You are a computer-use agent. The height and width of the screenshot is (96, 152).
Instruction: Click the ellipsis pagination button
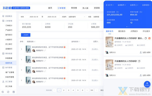point(87,90)
